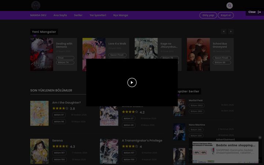Open Final chapter of Dealing with Demons

click(65, 58)
